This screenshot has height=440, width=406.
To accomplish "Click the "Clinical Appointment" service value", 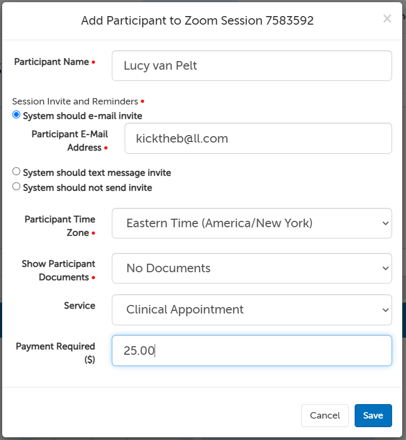I will pos(184,310).
